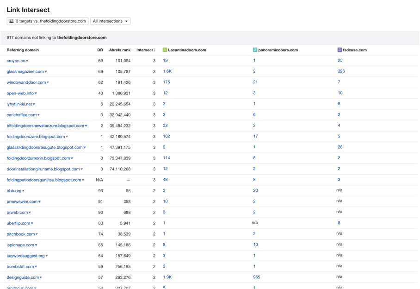Click the 955 panoramicdoors count for designguide.com

pos(257,277)
